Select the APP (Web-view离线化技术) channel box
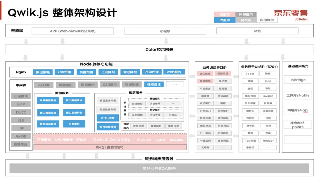The height and width of the screenshot is (179, 321). pos(73,31)
